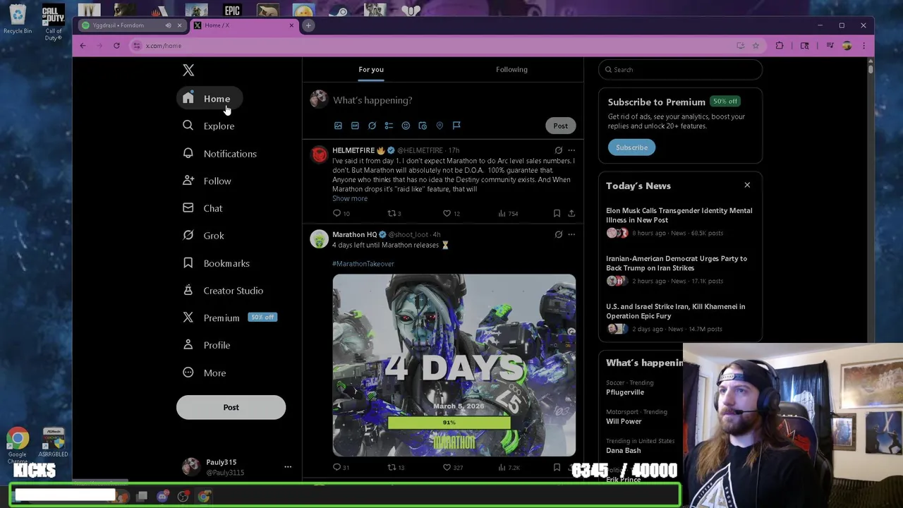Open Explore in the sidebar
This screenshot has width=903, height=508.
coord(209,126)
